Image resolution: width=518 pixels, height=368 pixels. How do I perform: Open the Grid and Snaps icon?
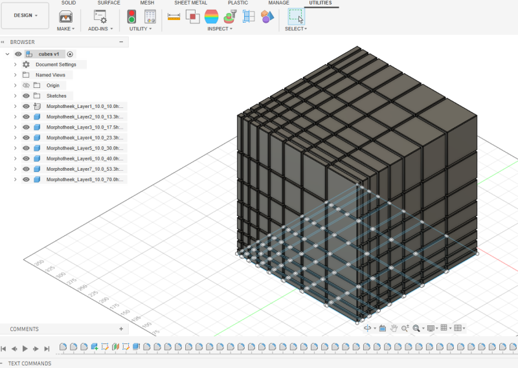pos(444,328)
